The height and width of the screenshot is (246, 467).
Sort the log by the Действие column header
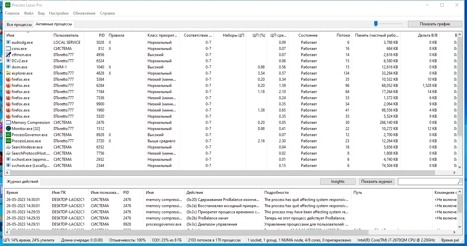click(223, 193)
